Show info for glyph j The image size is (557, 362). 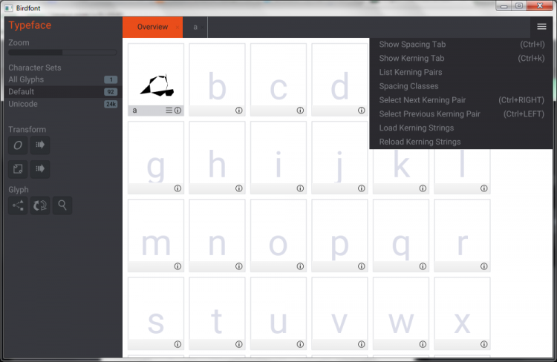361,188
